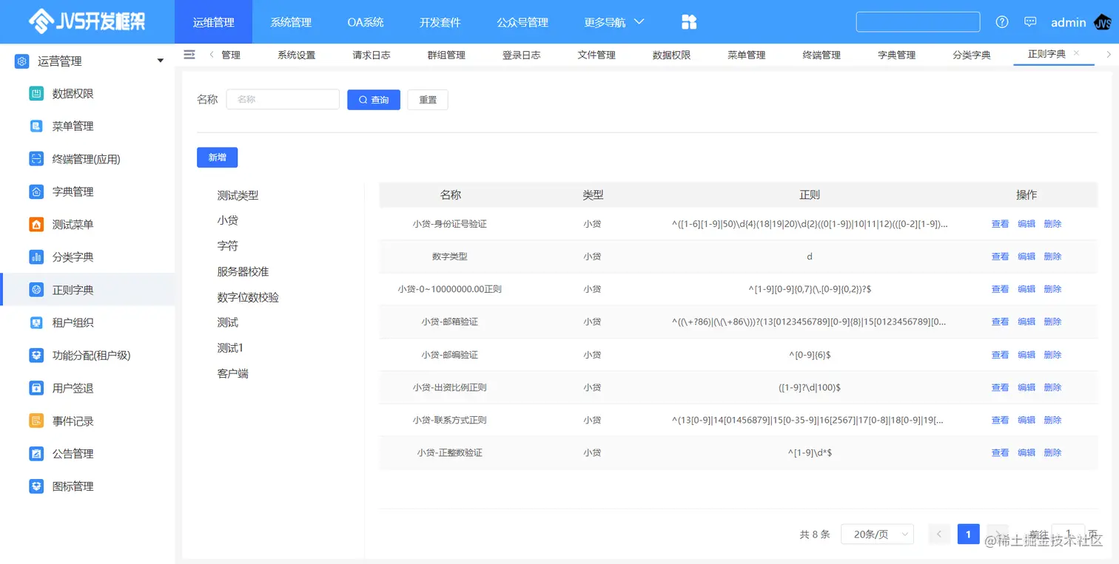
Task: Switch to the 群组管理 tab
Action: [x=446, y=55]
